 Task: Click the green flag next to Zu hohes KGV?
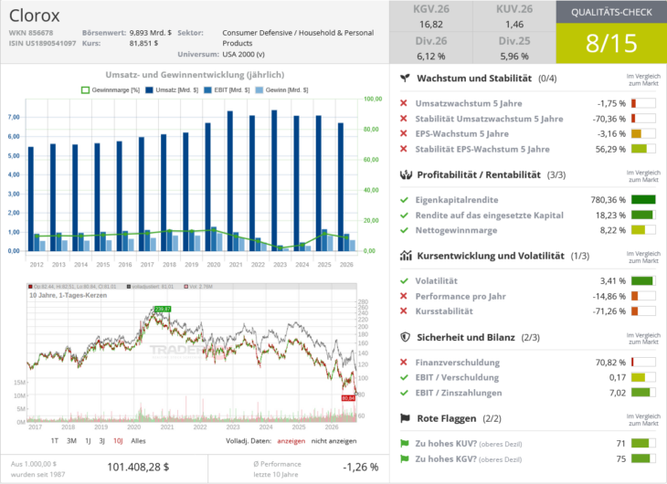405,459
